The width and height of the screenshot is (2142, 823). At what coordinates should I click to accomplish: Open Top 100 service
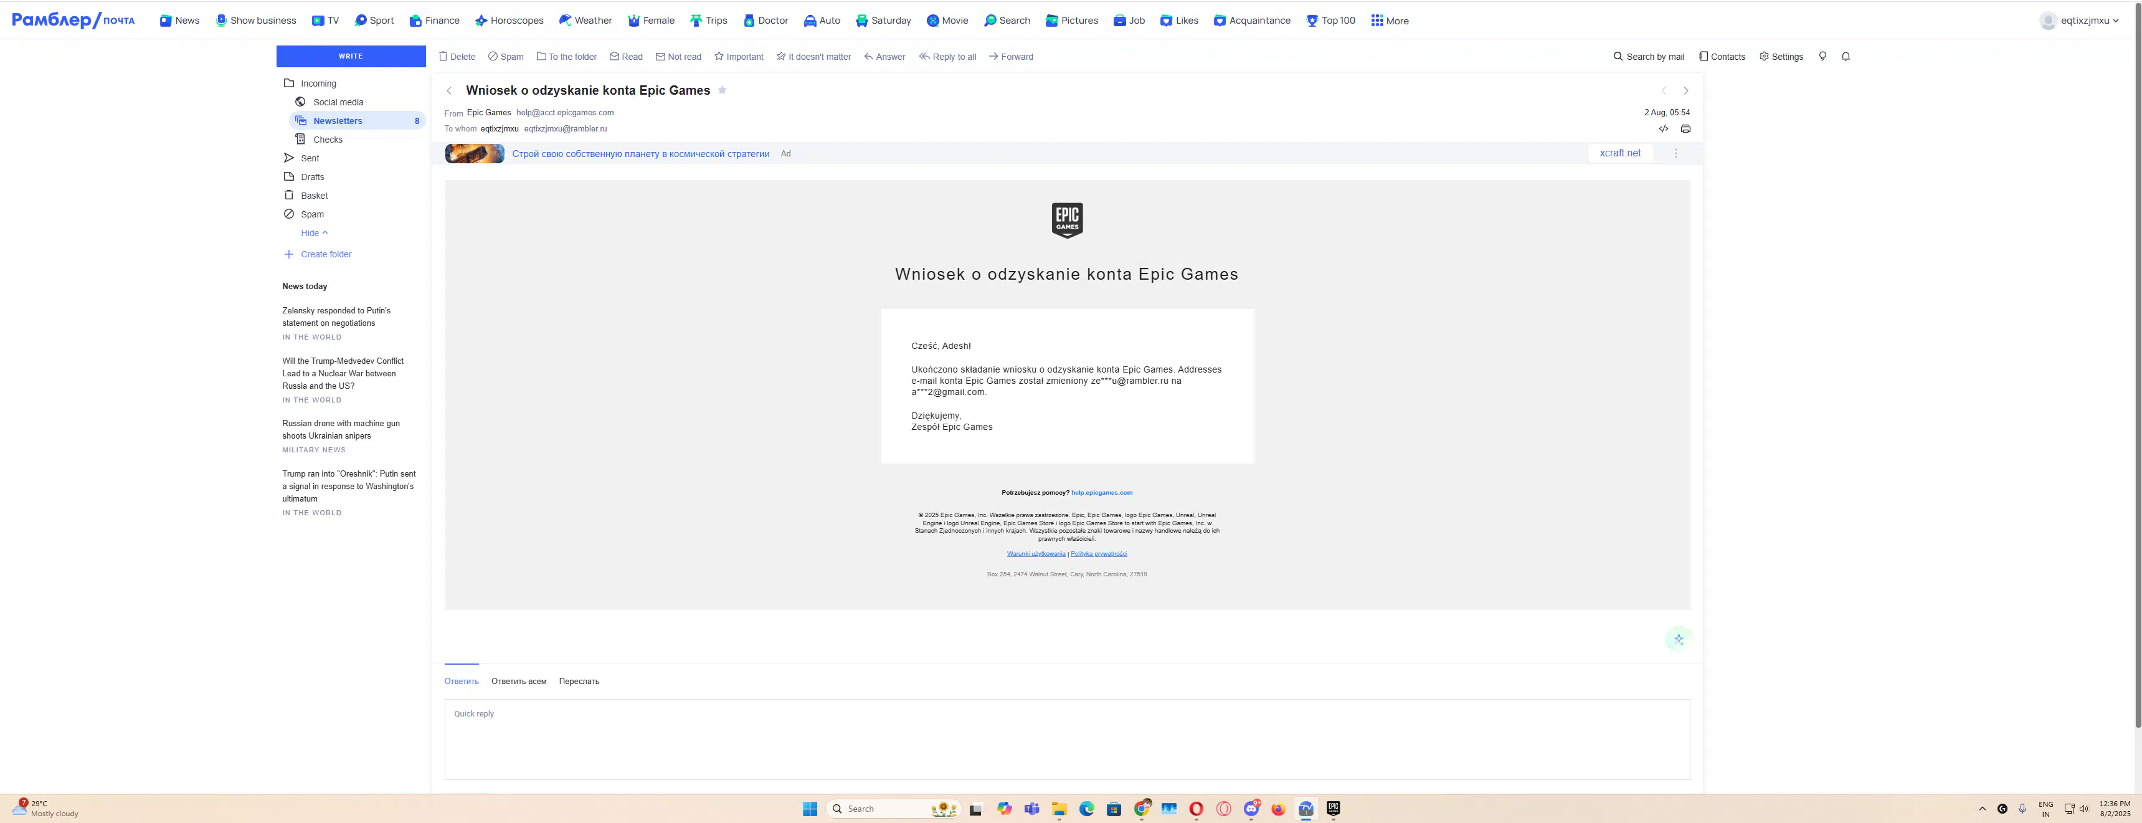(1330, 21)
